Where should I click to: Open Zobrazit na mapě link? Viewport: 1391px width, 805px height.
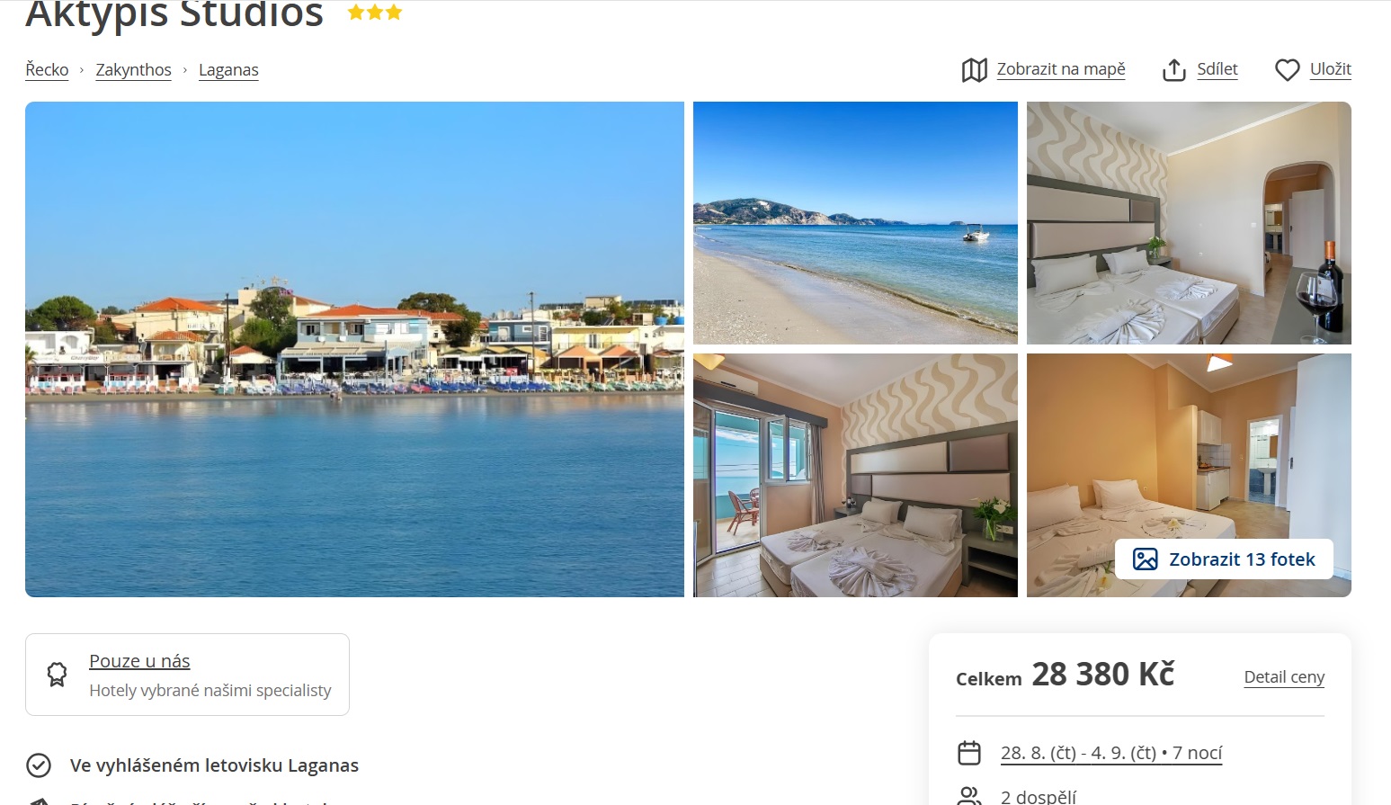pos(1061,69)
